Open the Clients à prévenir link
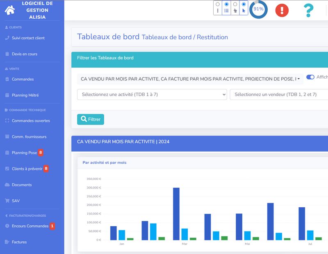The height and width of the screenshot is (254, 328). point(27,169)
